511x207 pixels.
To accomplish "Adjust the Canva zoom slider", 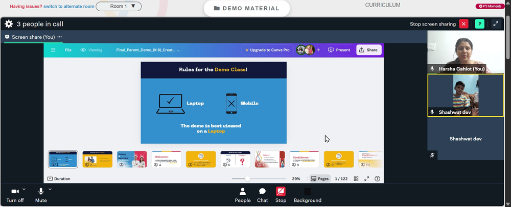I will pyautogui.click(x=248, y=179).
